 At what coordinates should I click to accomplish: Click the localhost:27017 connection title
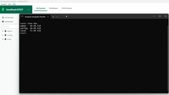[15, 9]
